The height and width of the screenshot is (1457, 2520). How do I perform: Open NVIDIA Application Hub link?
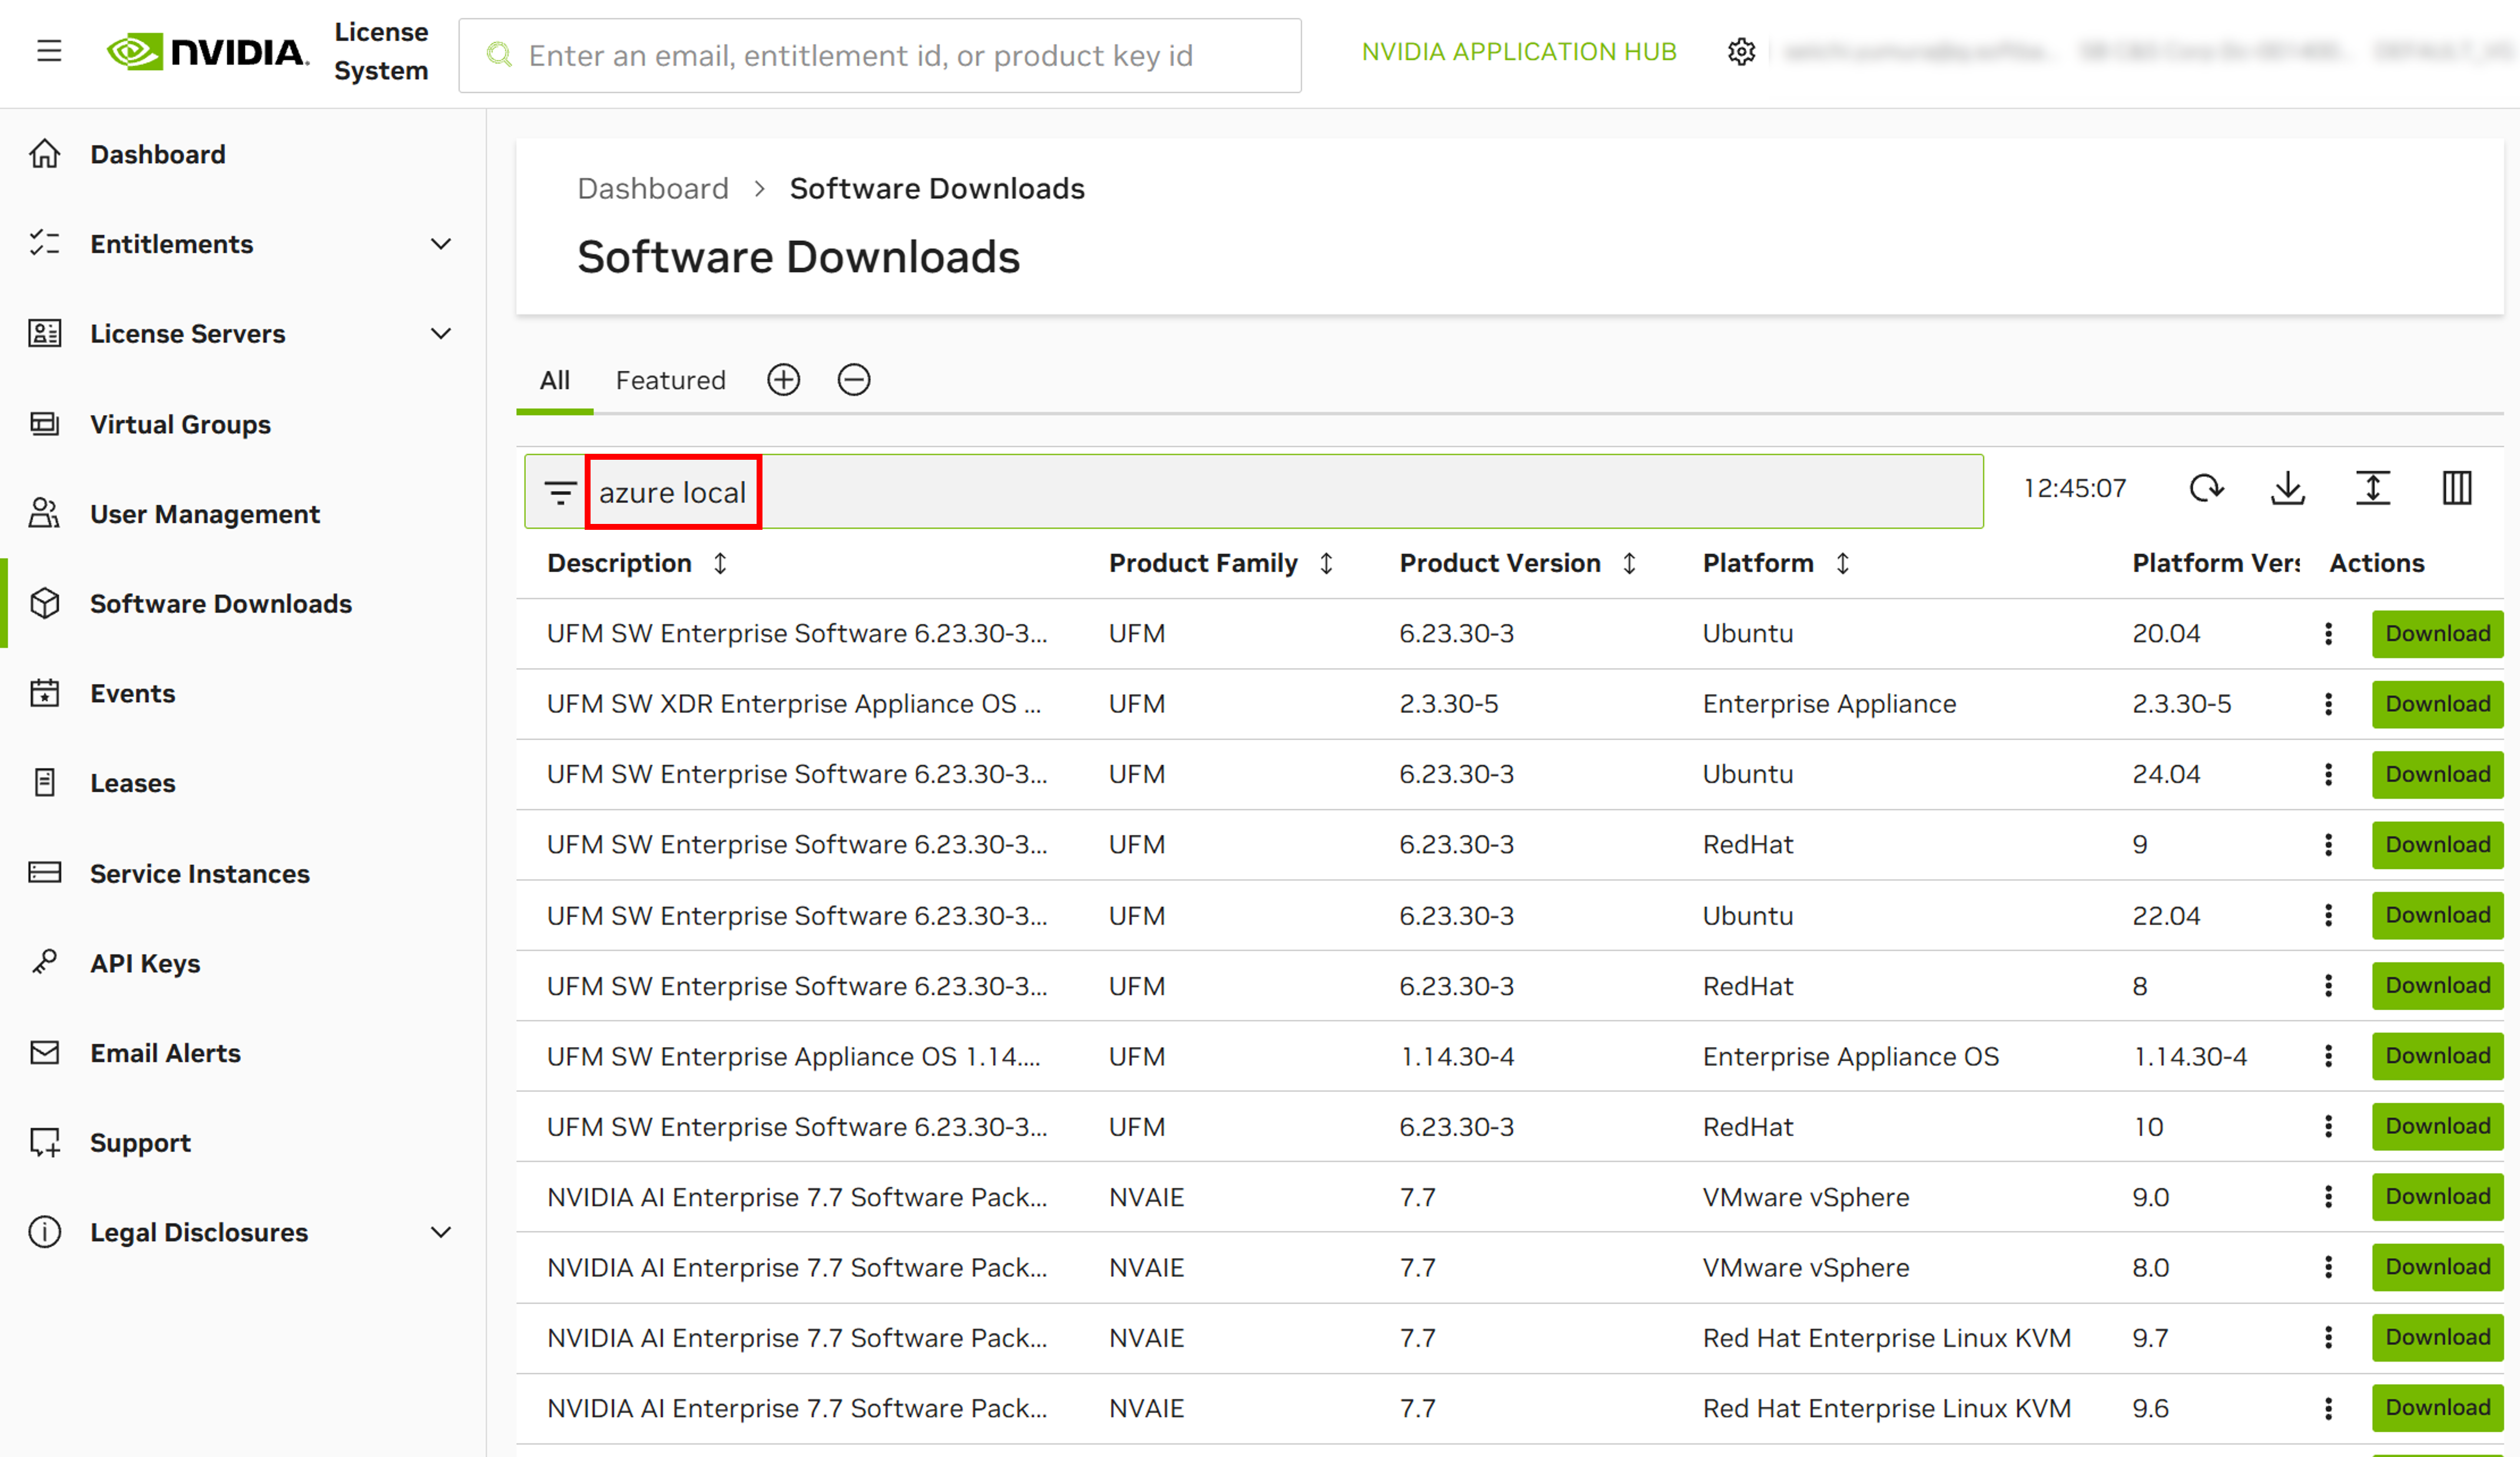tap(1519, 52)
